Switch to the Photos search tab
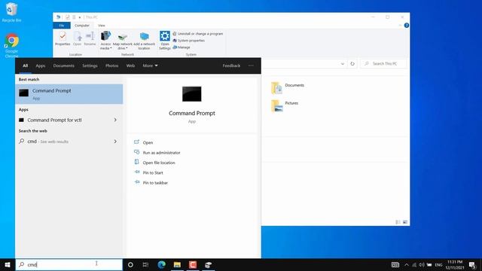The height and width of the screenshot is (271, 482). click(x=111, y=65)
